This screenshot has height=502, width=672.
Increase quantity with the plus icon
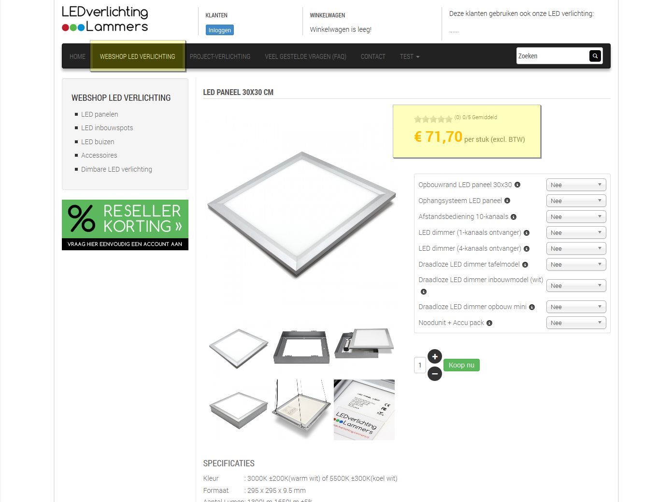435,356
